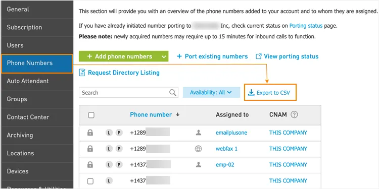Click the globe icon beside webfax 1
This screenshot has width=379, height=189.
[198, 149]
